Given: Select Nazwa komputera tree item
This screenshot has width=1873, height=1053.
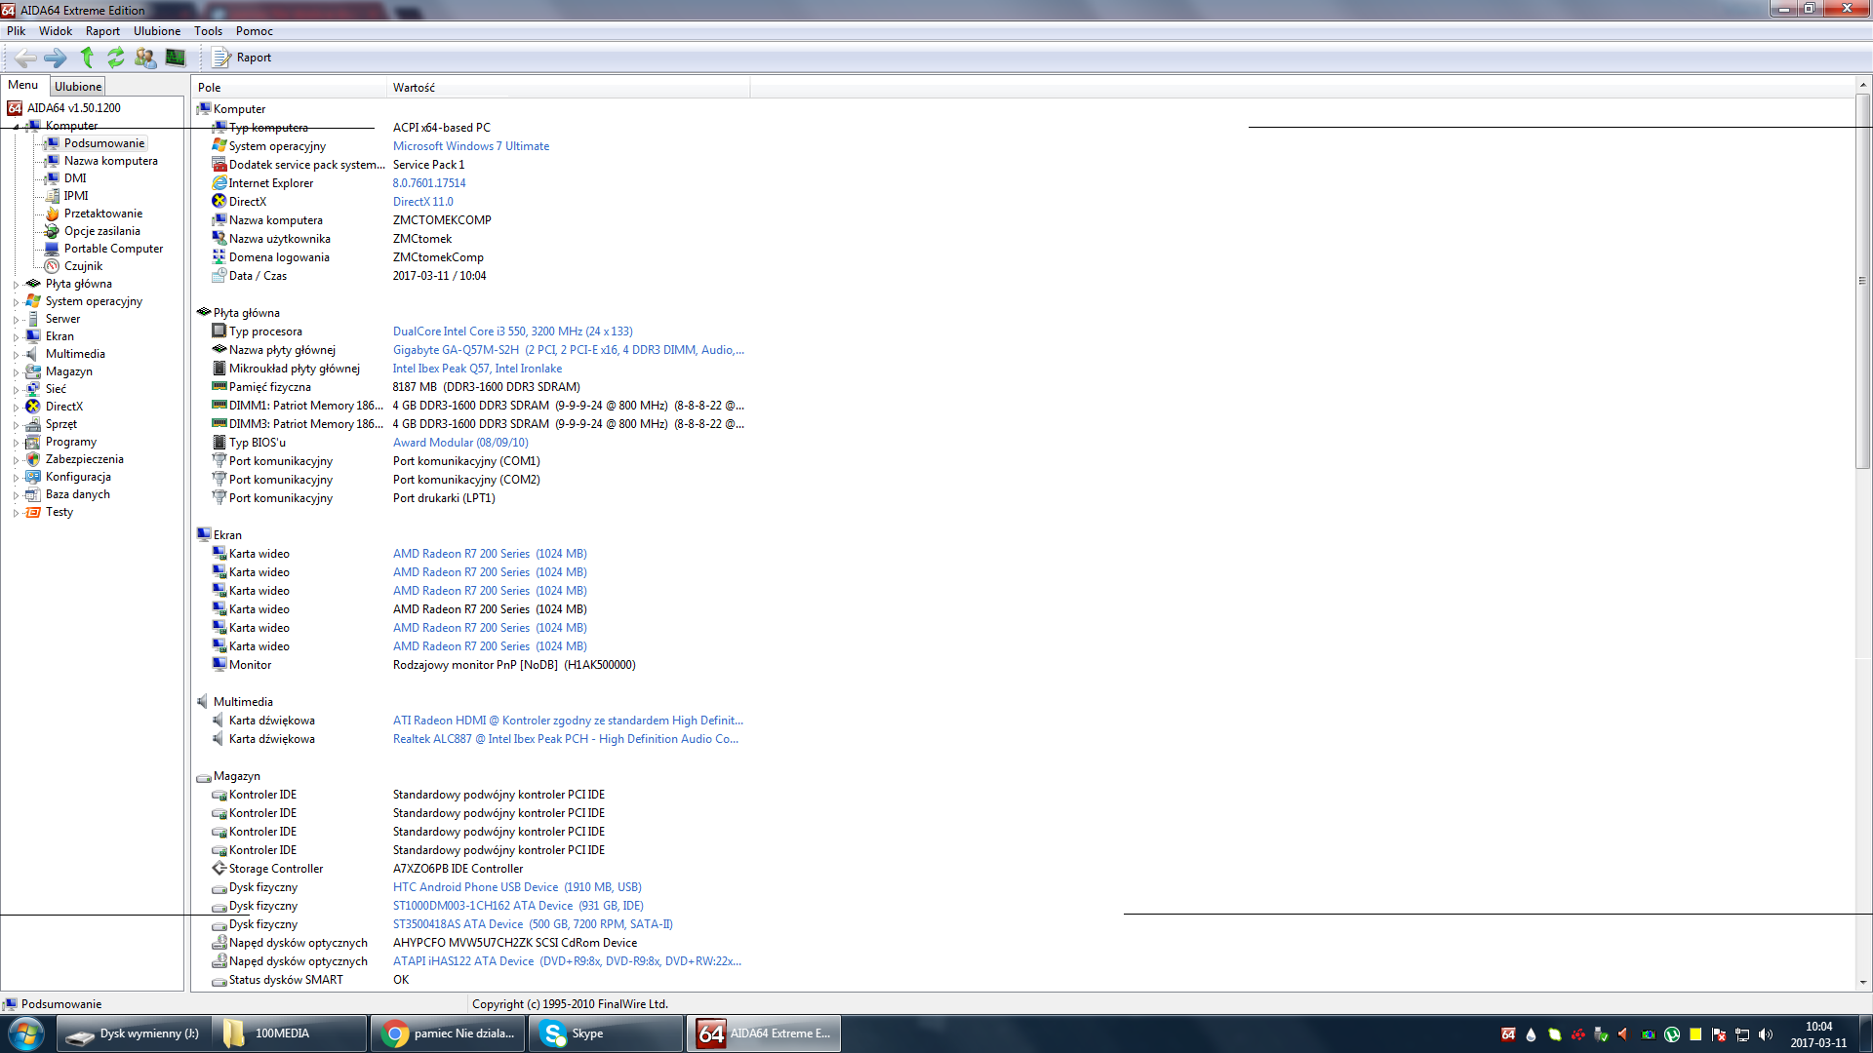Looking at the screenshot, I should 111,161.
